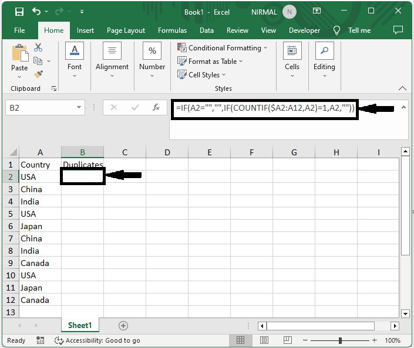Viewport: 414px width, 348px height.
Task: Open Cell Styles menu
Action: pos(201,74)
